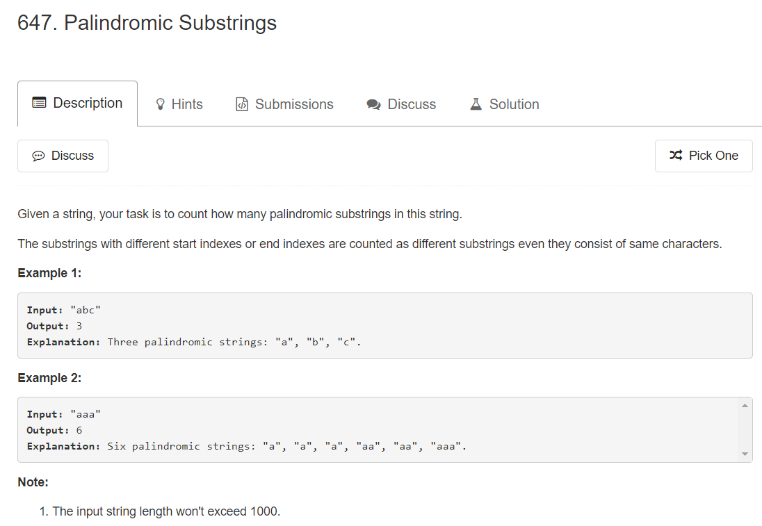
Task: Click the speech bubble icon on Discuss button
Action: 38,156
